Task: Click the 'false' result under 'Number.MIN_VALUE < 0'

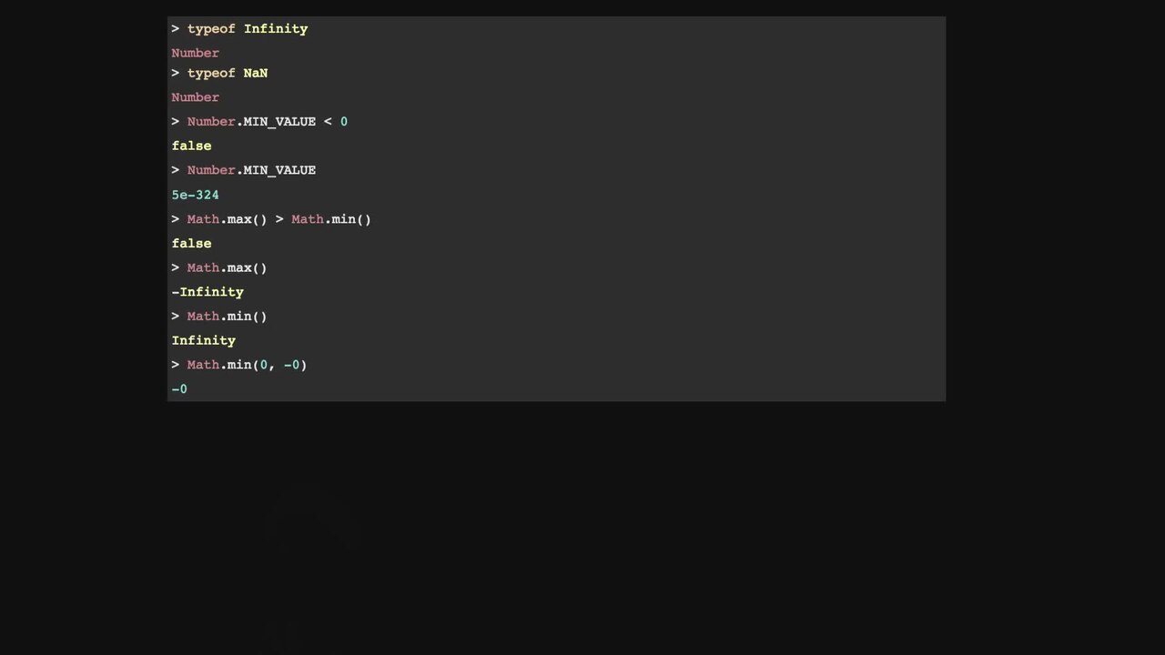Action: 191,146
